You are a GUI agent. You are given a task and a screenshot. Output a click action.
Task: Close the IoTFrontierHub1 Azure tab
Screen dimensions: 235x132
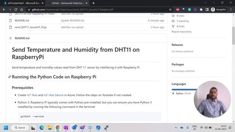(x=43, y=3)
